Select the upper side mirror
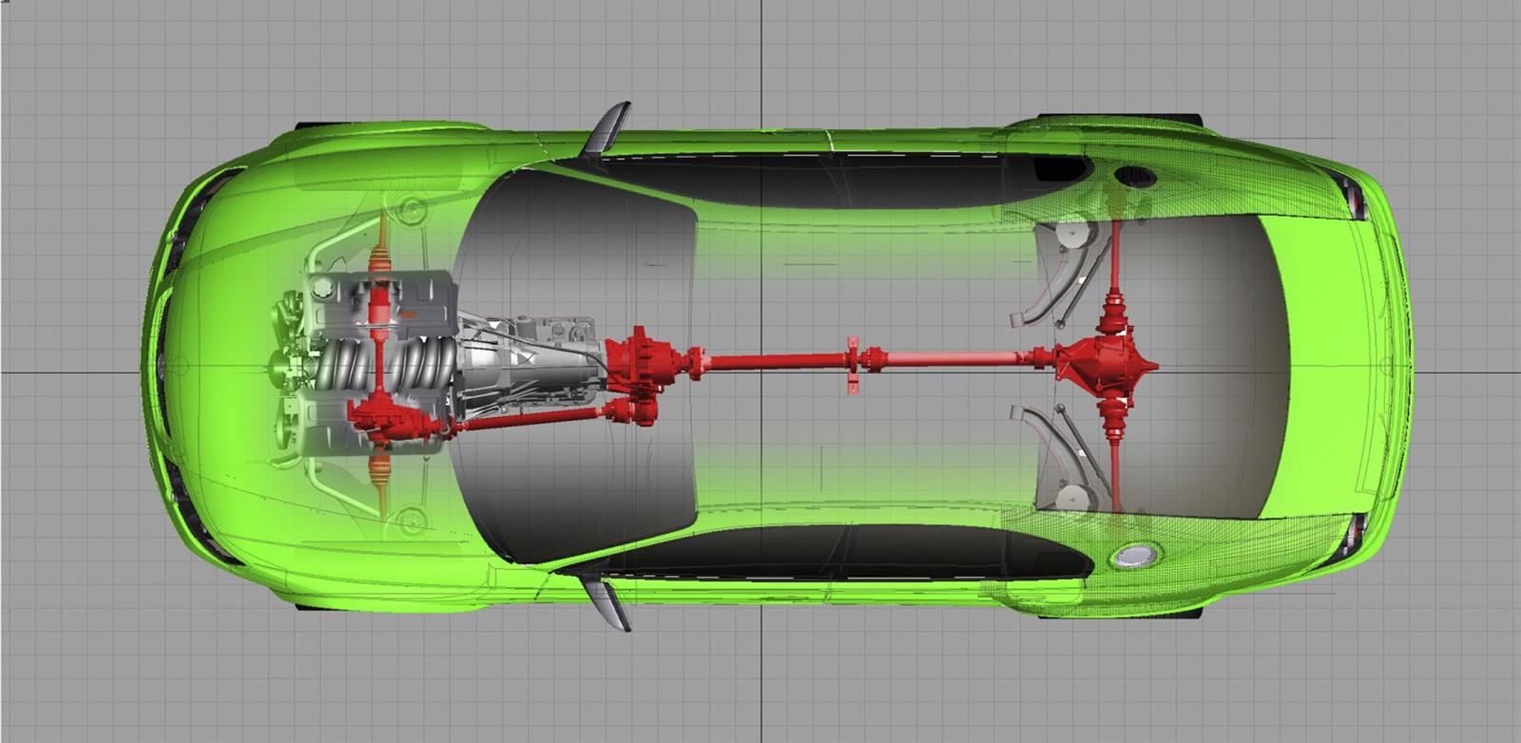The width and height of the screenshot is (1521, 743). [606, 128]
